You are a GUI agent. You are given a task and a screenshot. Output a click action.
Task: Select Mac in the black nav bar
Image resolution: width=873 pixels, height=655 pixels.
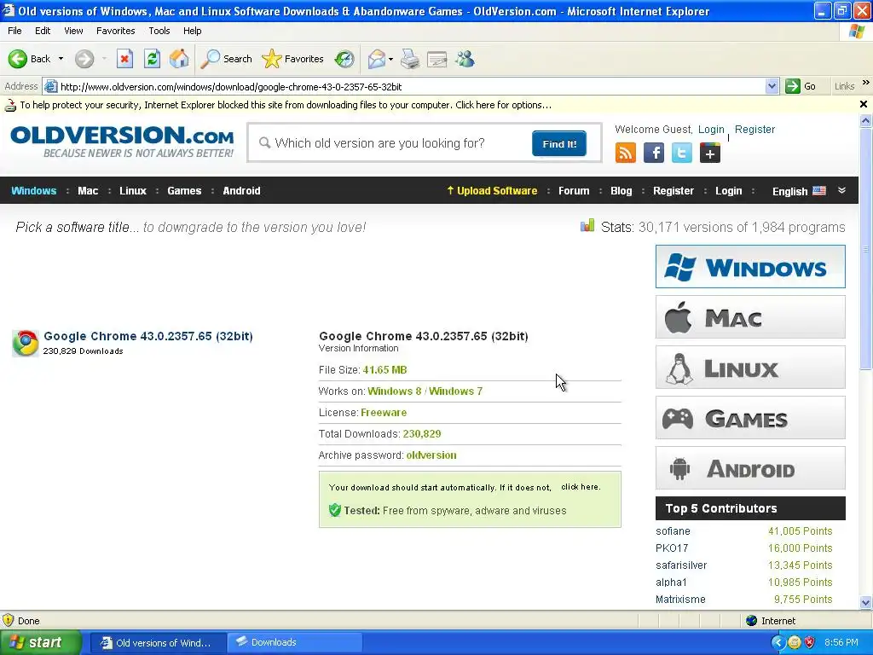pyautogui.click(x=88, y=190)
